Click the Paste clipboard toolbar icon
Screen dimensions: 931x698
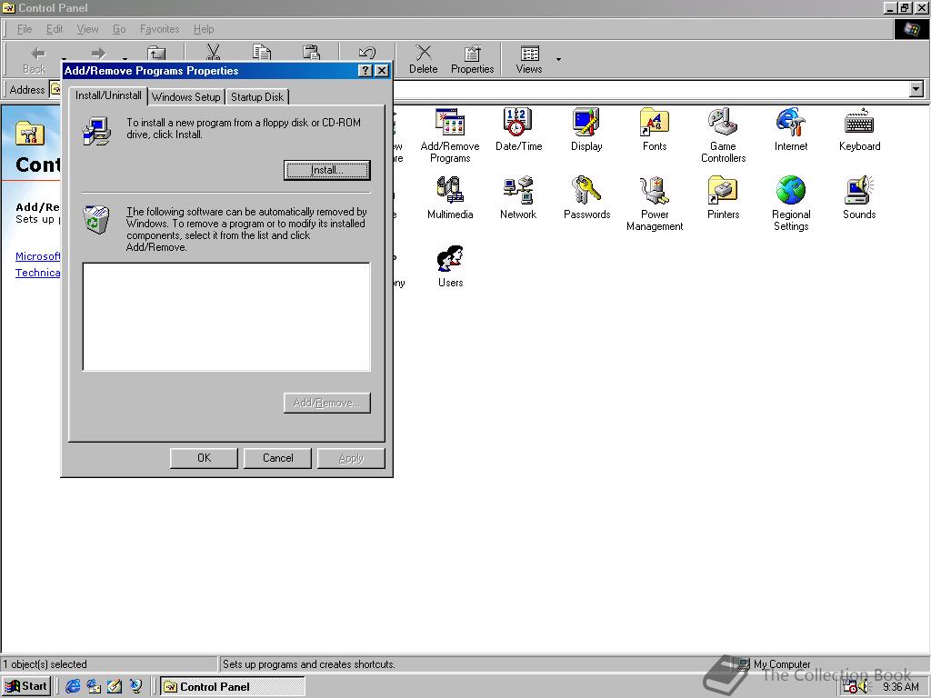point(311,52)
